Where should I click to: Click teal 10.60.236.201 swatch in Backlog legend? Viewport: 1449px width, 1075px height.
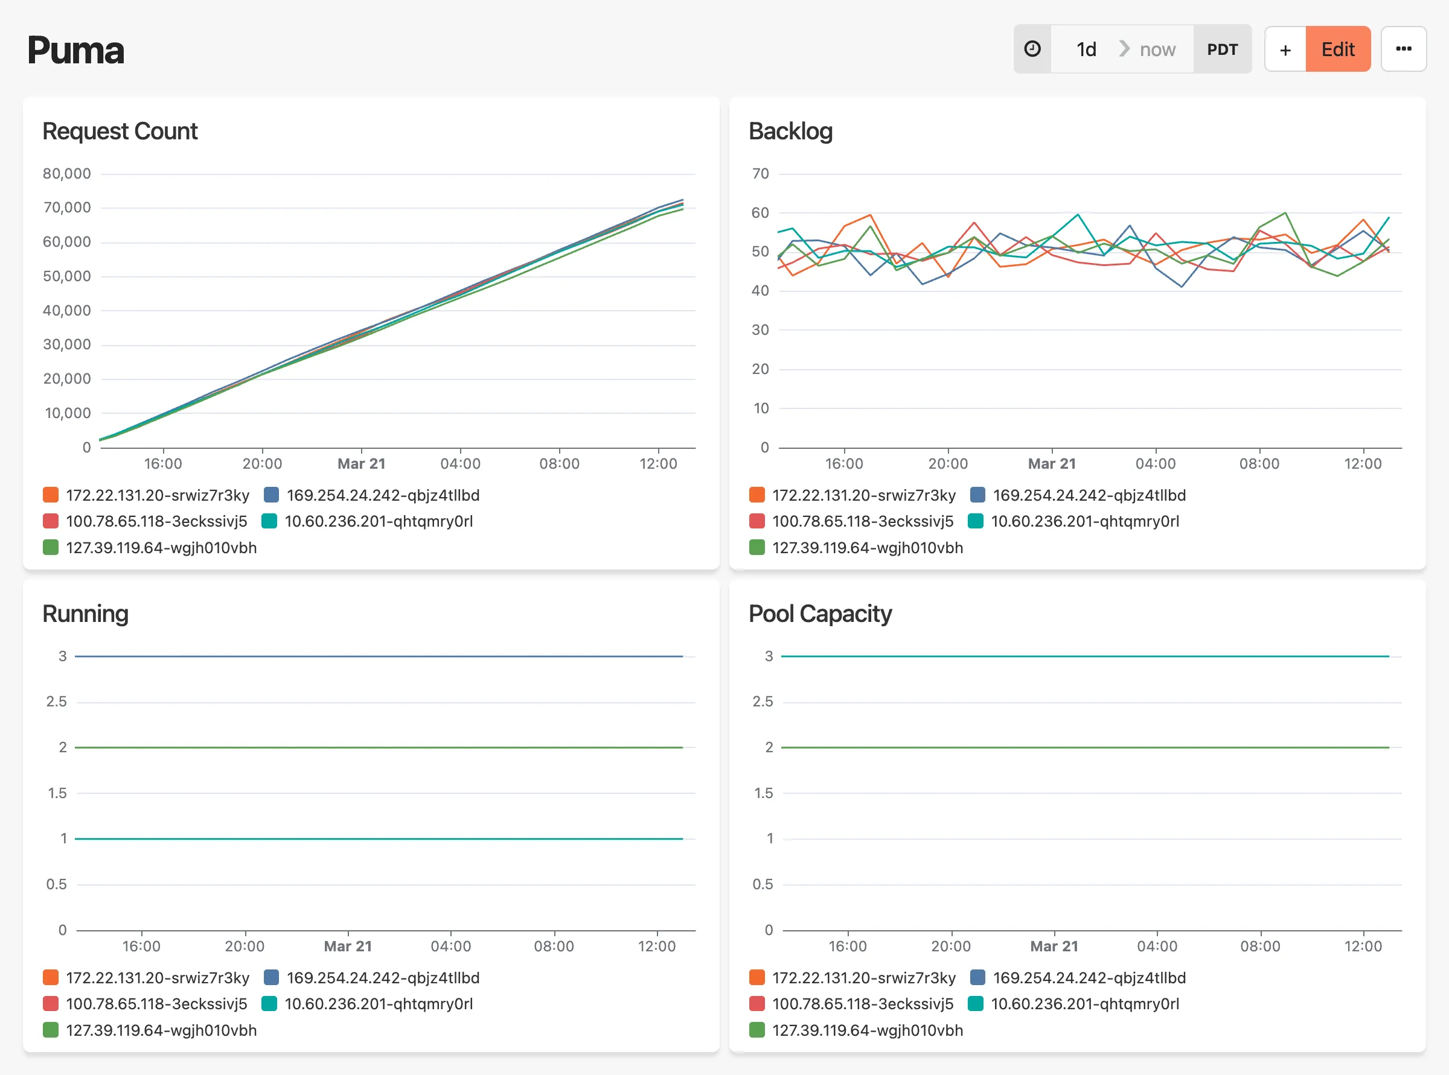(976, 521)
